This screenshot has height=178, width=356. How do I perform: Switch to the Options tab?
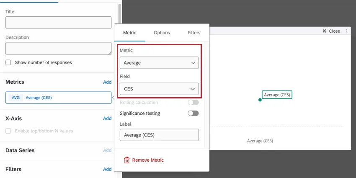click(162, 33)
